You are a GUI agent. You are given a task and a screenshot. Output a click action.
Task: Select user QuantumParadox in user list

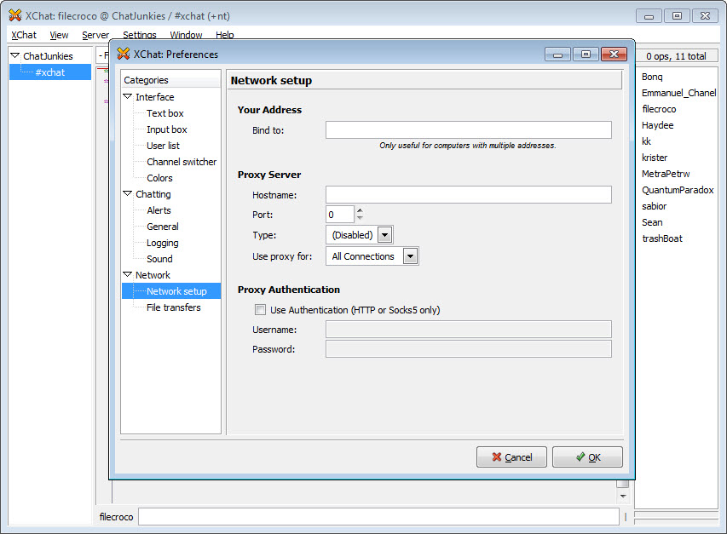(x=678, y=190)
